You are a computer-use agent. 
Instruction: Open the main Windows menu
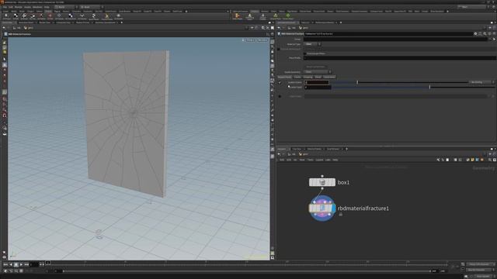click(x=37, y=7)
